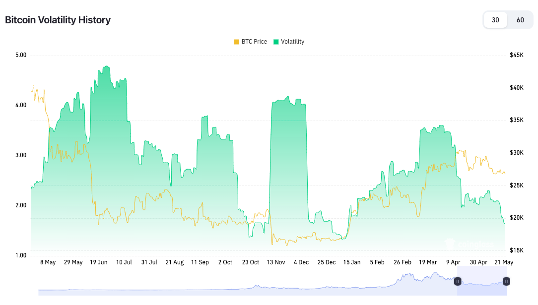Select the 30 day volatility tab

(x=495, y=20)
